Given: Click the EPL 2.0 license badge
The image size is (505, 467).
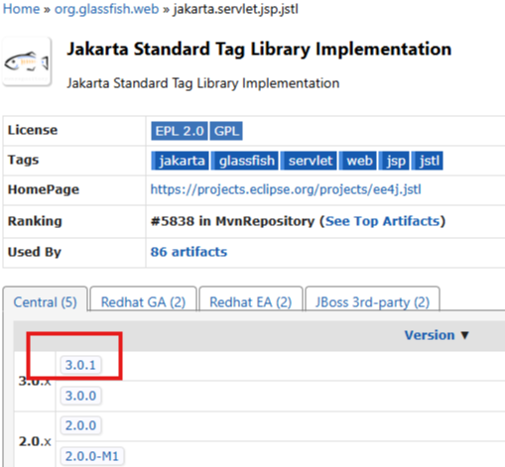Looking at the screenshot, I should (x=180, y=131).
